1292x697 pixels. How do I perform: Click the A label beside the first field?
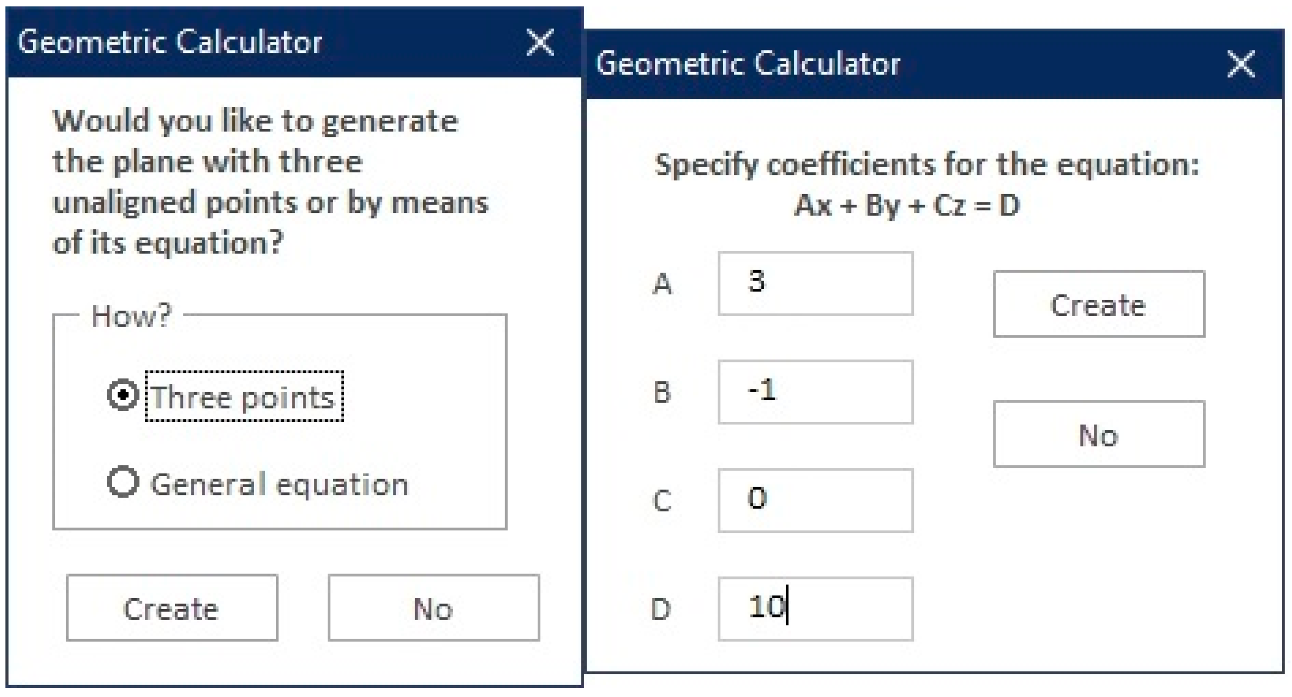[662, 284]
